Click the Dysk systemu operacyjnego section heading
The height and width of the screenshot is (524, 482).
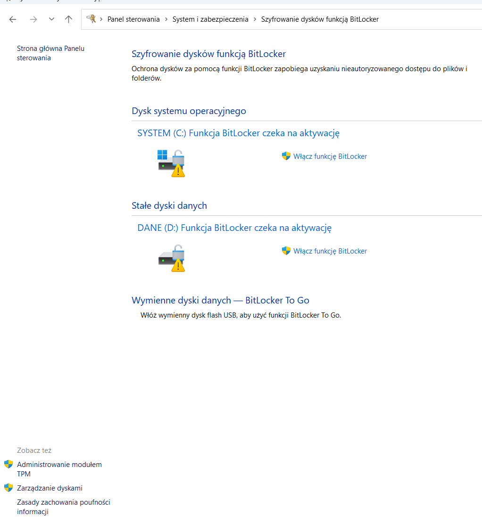(x=189, y=111)
